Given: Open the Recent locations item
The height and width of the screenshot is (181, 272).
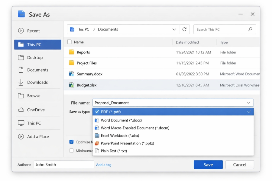Looking at the screenshot, I should click(x=33, y=31).
